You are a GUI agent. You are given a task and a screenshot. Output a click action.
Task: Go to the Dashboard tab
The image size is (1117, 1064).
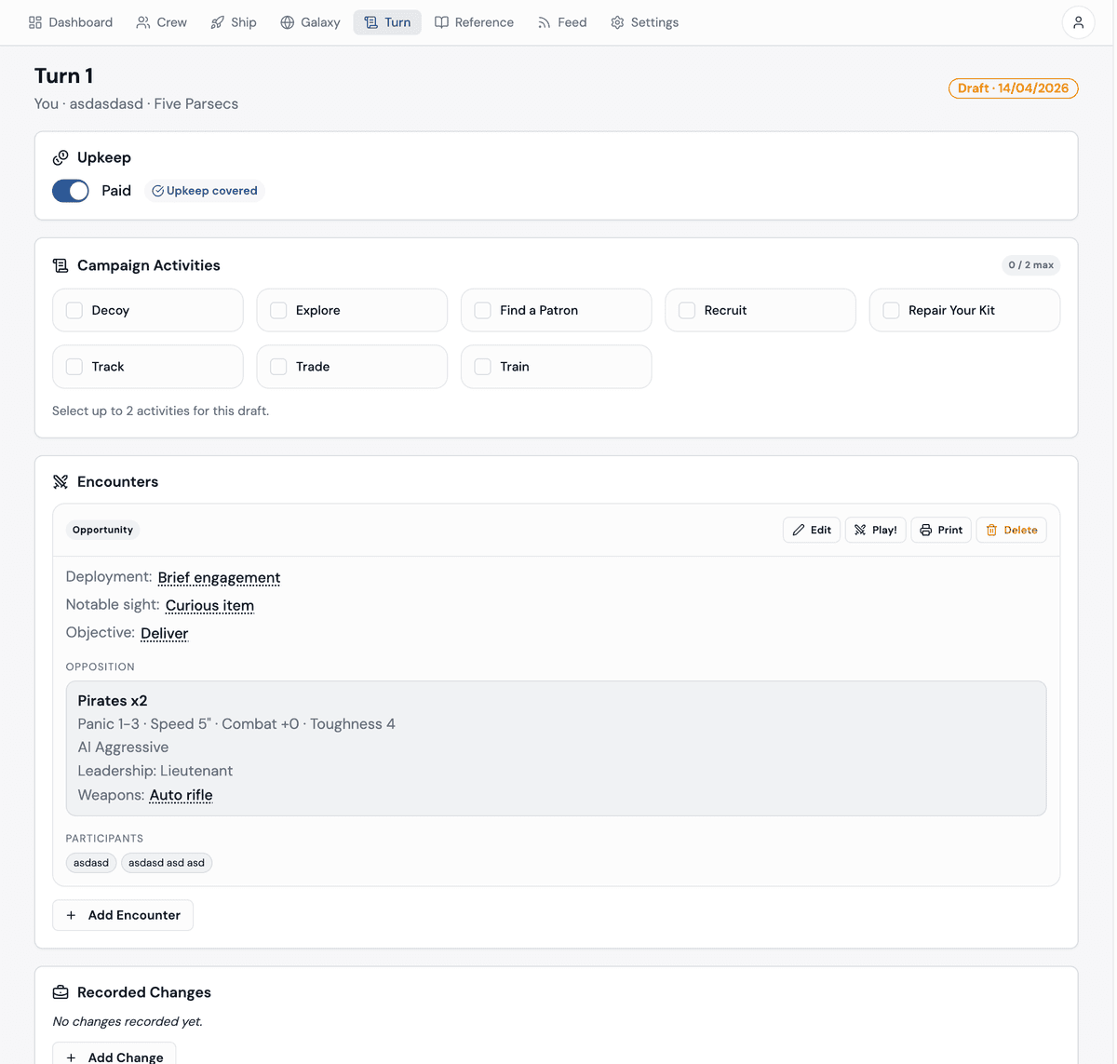(x=71, y=22)
